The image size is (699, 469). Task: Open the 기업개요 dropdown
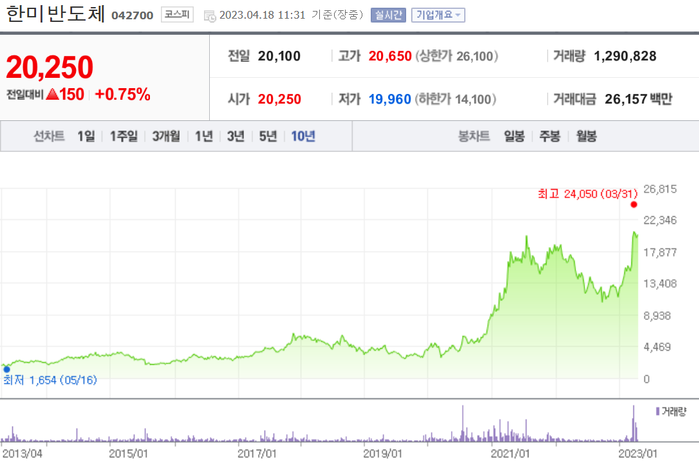click(x=438, y=15)
